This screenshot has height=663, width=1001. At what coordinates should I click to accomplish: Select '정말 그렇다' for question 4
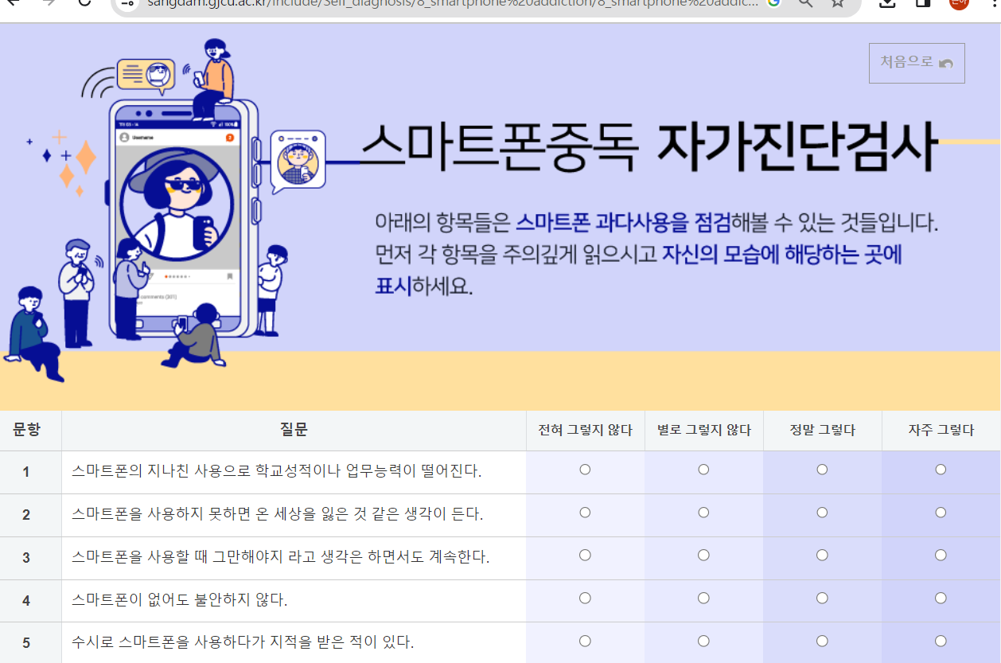tap(821, 598)
